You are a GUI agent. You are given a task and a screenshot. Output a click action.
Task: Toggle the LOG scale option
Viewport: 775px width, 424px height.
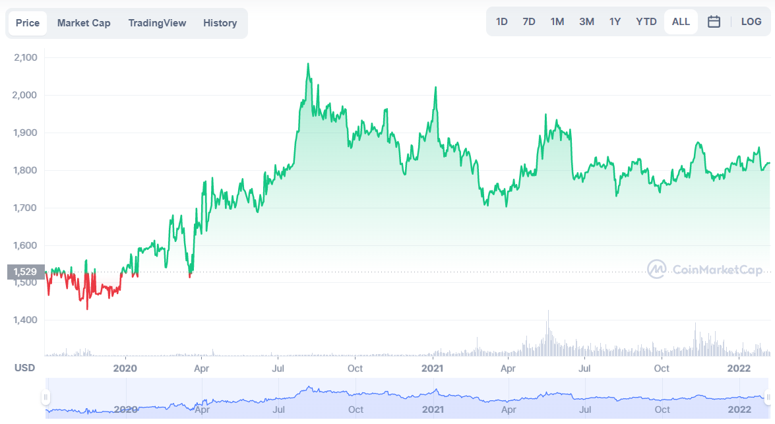pos(751,22)
